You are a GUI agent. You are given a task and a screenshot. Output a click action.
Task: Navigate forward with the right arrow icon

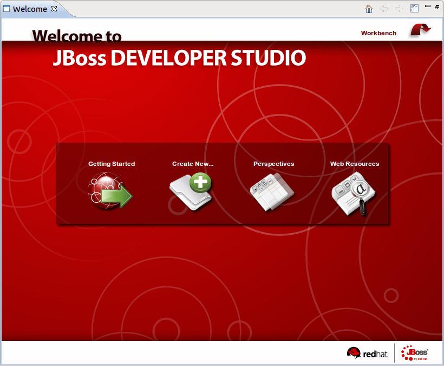399,9
